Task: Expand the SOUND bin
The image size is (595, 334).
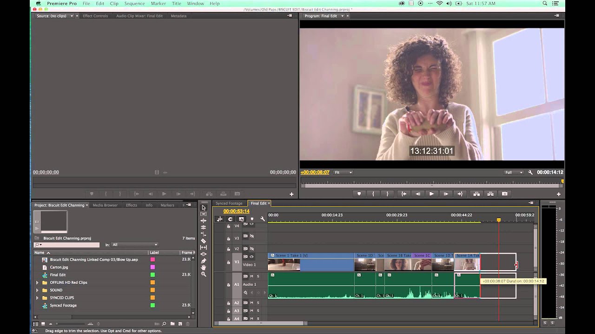Action: click(37, 290)
